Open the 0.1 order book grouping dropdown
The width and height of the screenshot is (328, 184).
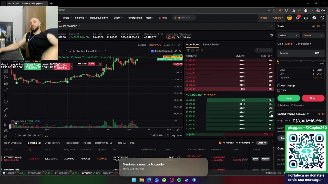(x=263, y=51)
